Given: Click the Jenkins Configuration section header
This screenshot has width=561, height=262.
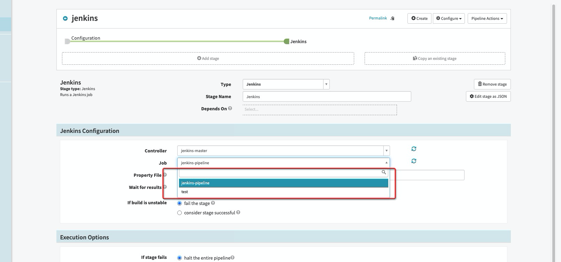Looking at the screenshot, I should click(283, 130).
